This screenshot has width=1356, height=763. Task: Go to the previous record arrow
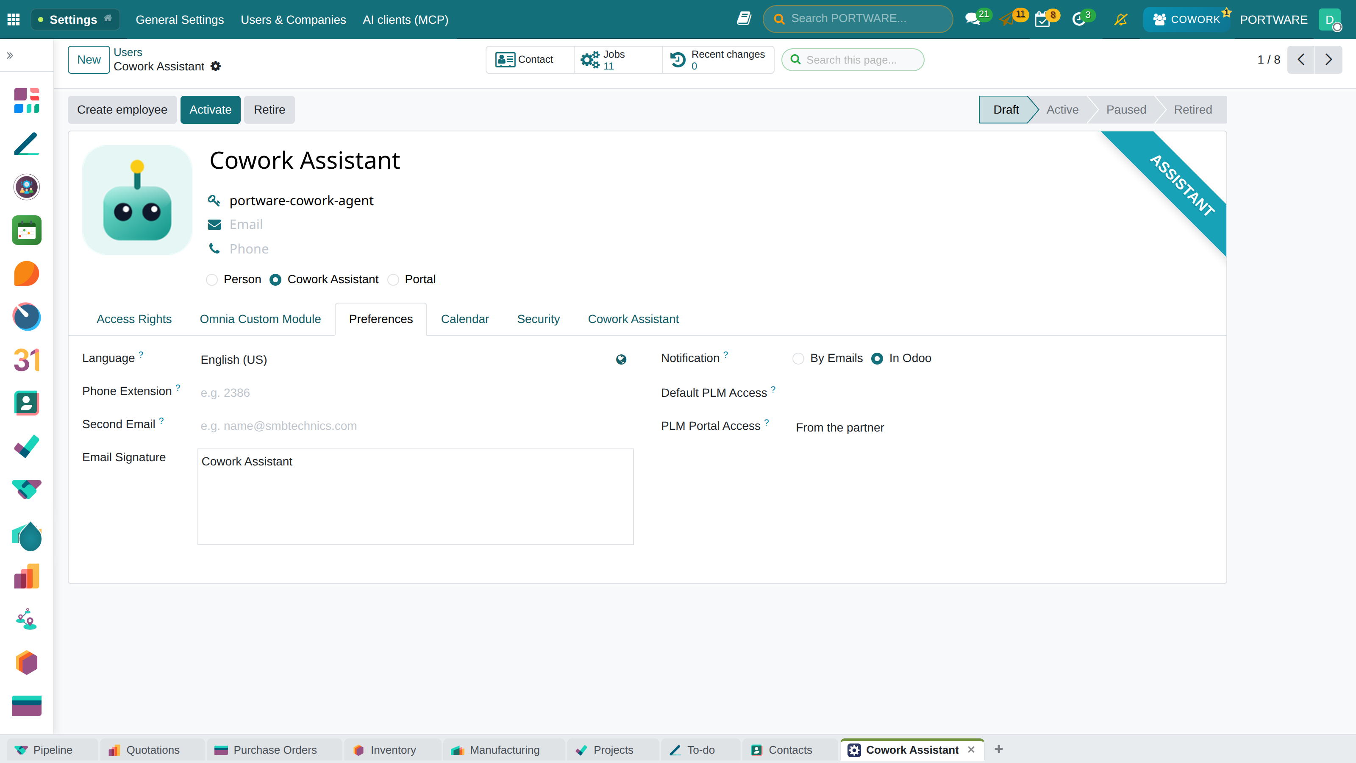point(1301,59)
